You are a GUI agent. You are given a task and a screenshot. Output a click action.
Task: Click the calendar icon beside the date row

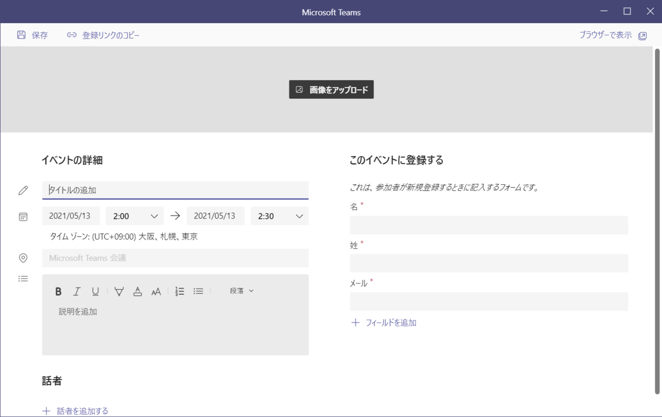(x=23, y=217)
